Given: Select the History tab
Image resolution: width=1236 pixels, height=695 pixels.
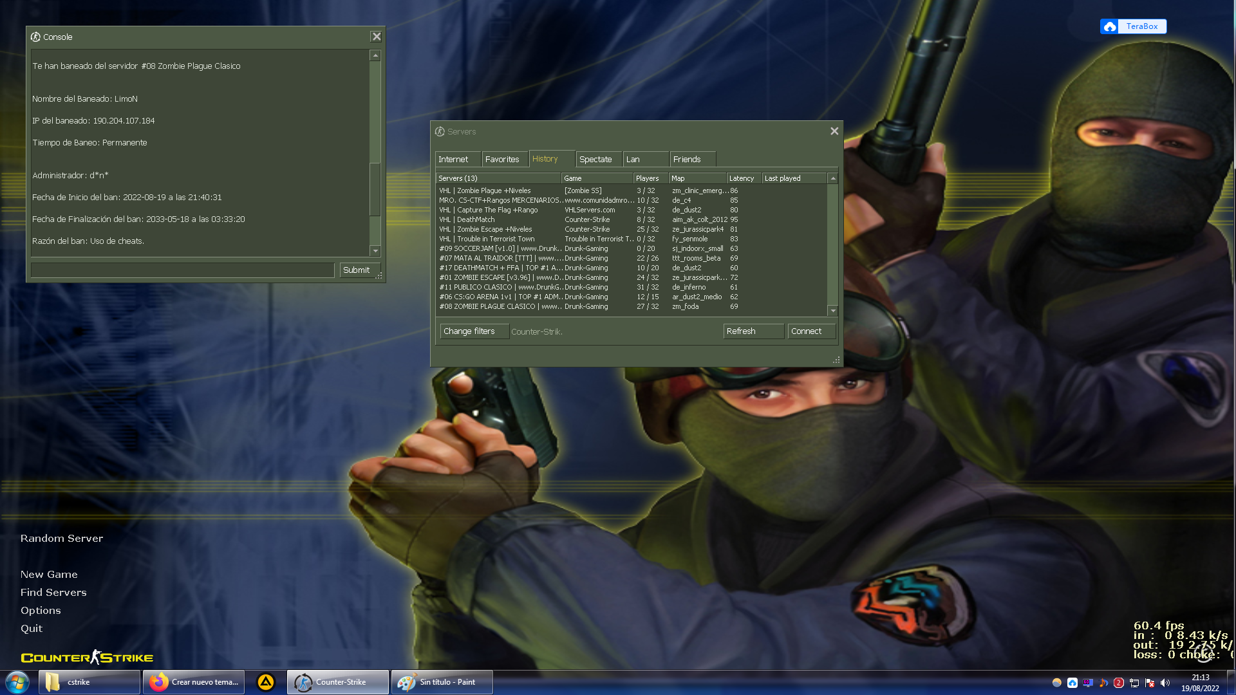Looking at the screenshot, I should [552, 158].
